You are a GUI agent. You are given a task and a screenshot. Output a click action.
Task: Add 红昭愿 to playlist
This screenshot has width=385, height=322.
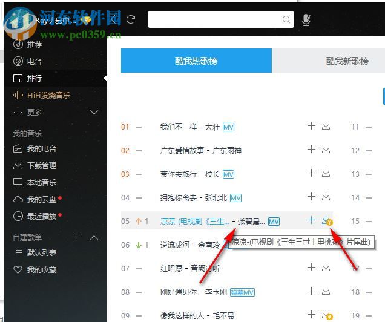click(x=311, y=268)
